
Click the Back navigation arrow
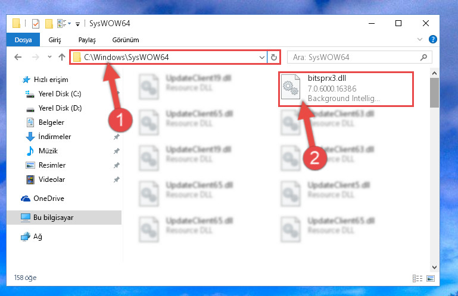18,57
